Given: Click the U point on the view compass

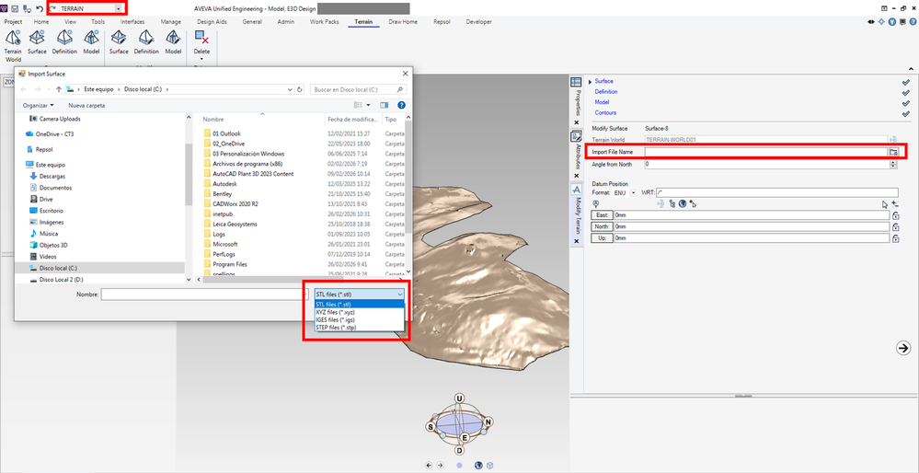Looking at the screenshot, I should pos(460,398).
